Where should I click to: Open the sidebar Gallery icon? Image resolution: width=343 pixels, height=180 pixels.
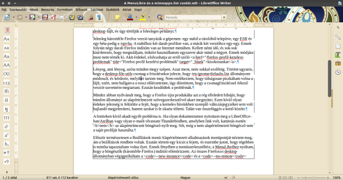[338, 63]
